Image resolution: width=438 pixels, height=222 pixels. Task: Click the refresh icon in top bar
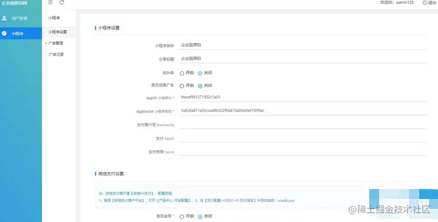[62, 3]
